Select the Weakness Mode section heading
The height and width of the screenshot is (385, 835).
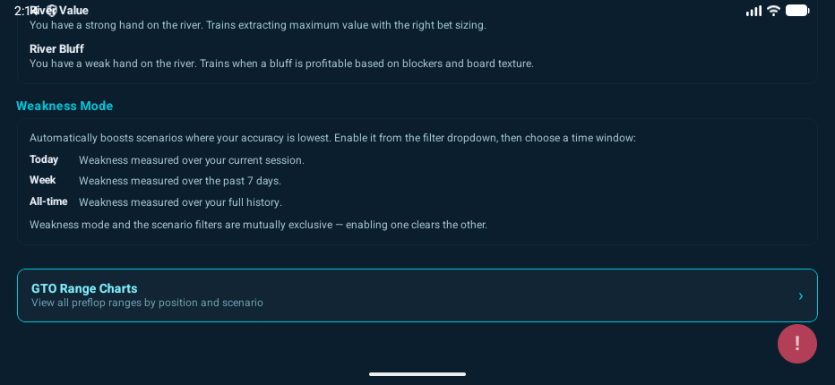click(65, 106)
